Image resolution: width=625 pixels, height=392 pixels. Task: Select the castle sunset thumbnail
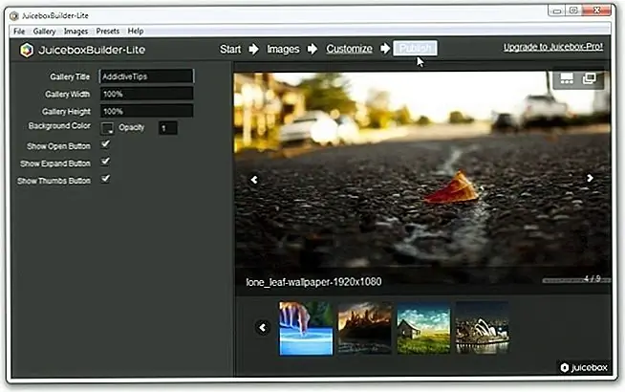coord(364,328)
